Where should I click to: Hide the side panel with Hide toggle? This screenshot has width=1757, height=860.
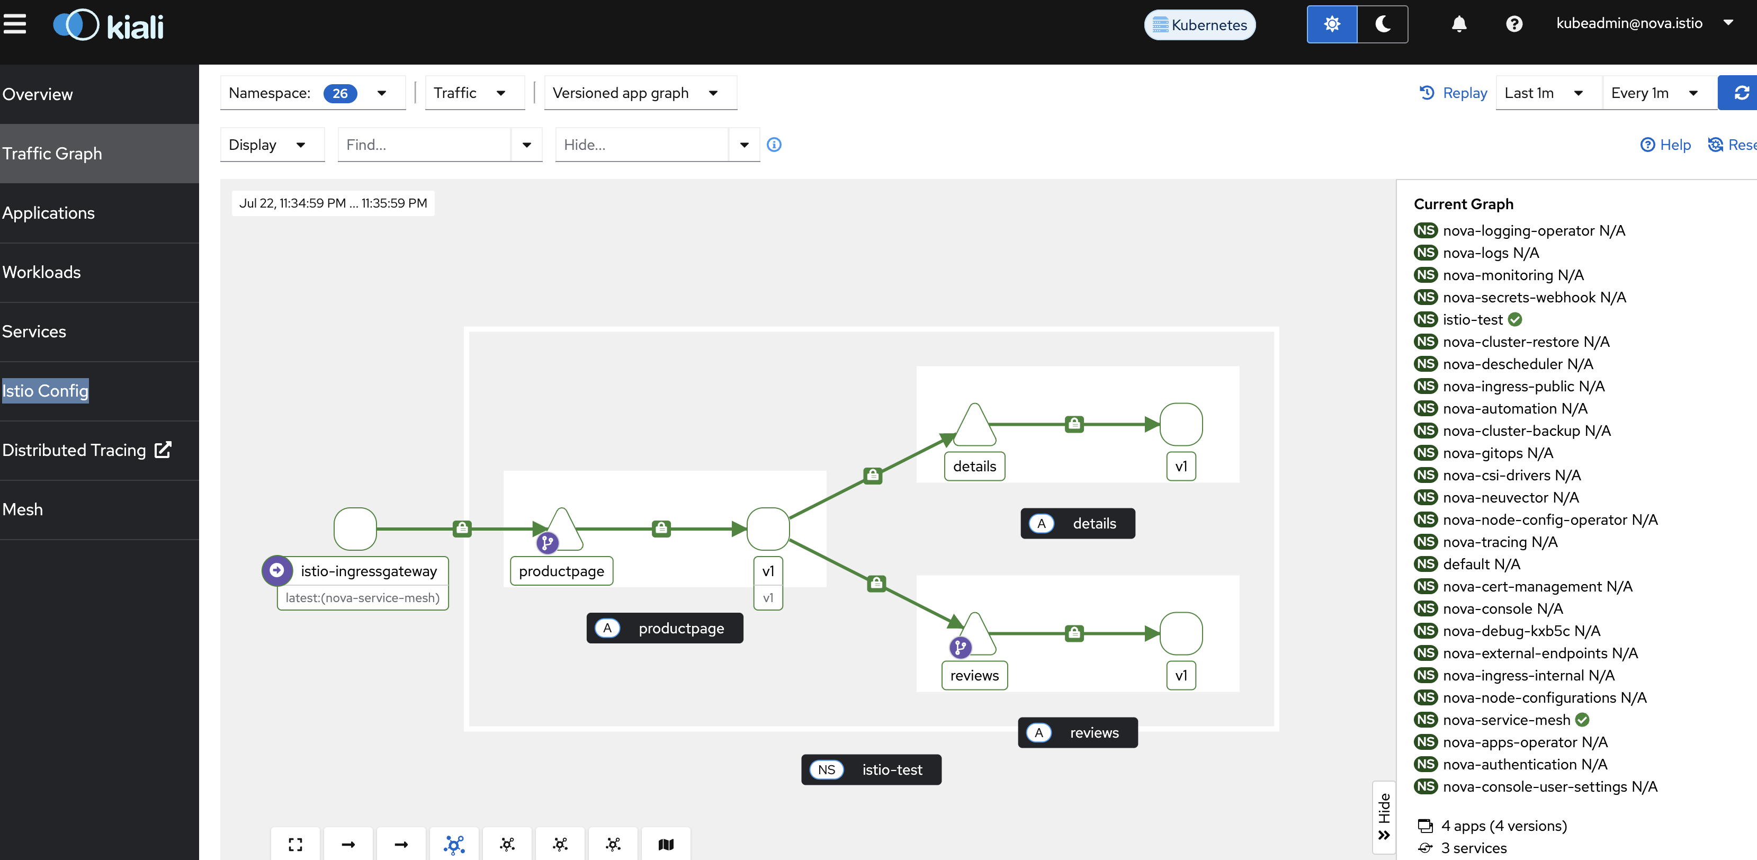(1384, 817)
